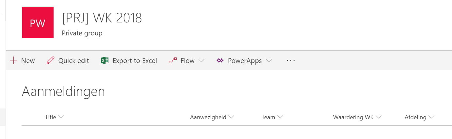
Task: Click the Private group label
Action: [x=82, y=33]
